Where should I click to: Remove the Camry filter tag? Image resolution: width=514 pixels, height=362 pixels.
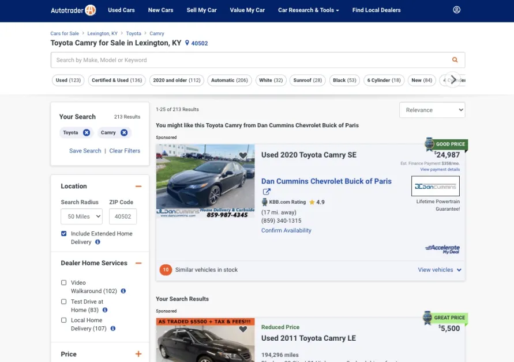[x=124, y=132]
